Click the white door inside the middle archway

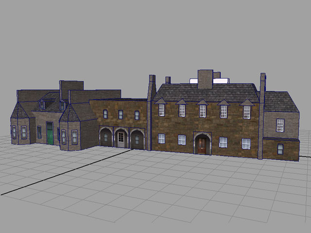click(x=120, y=139)
